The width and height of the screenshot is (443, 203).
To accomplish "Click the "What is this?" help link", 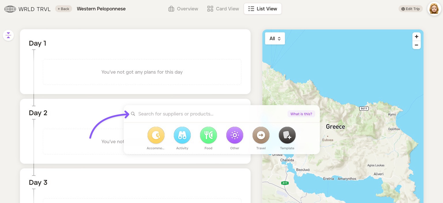I will point(301,114).
